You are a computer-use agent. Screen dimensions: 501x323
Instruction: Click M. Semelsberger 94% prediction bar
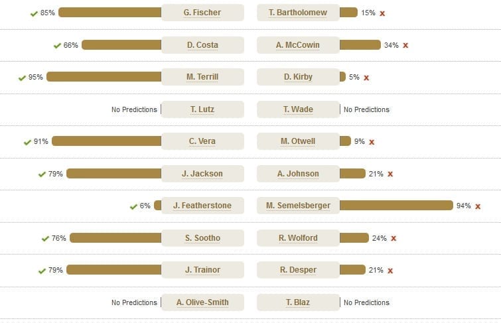click(x=397, y=206)
